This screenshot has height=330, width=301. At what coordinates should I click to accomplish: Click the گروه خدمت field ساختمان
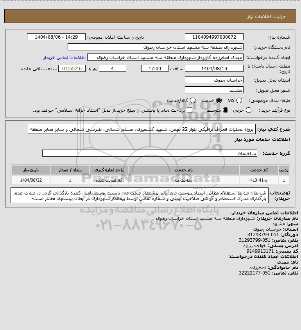(x=150, y=153)
